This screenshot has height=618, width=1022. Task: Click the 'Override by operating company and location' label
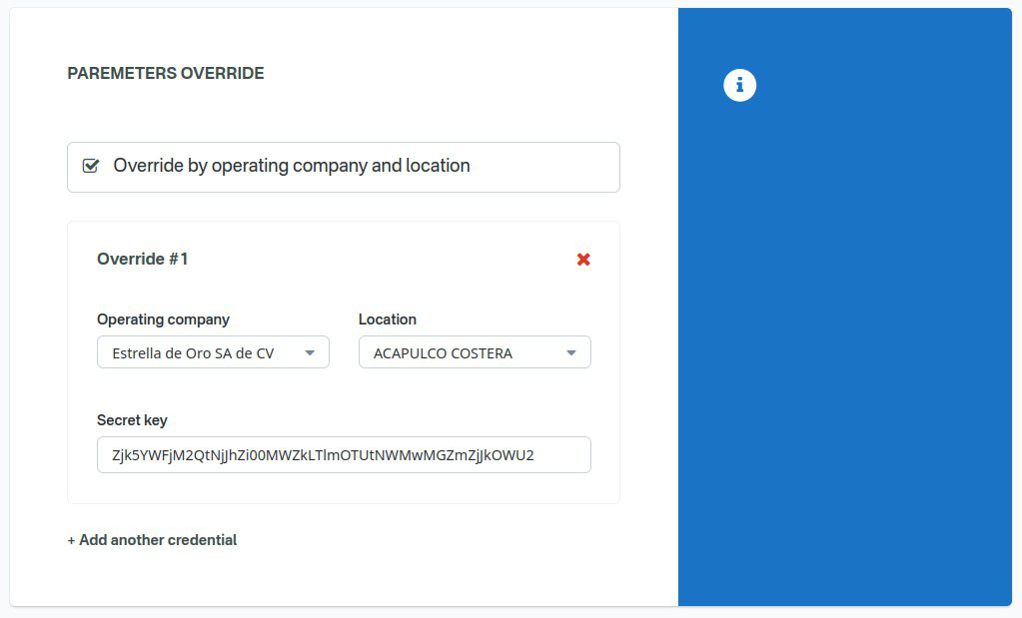tap(291, 166)
